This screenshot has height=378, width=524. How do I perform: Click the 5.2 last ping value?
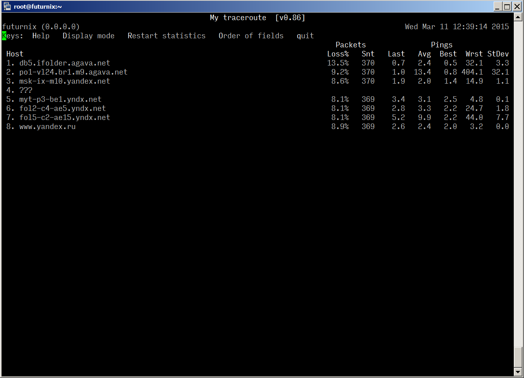(x=398, y=118)
